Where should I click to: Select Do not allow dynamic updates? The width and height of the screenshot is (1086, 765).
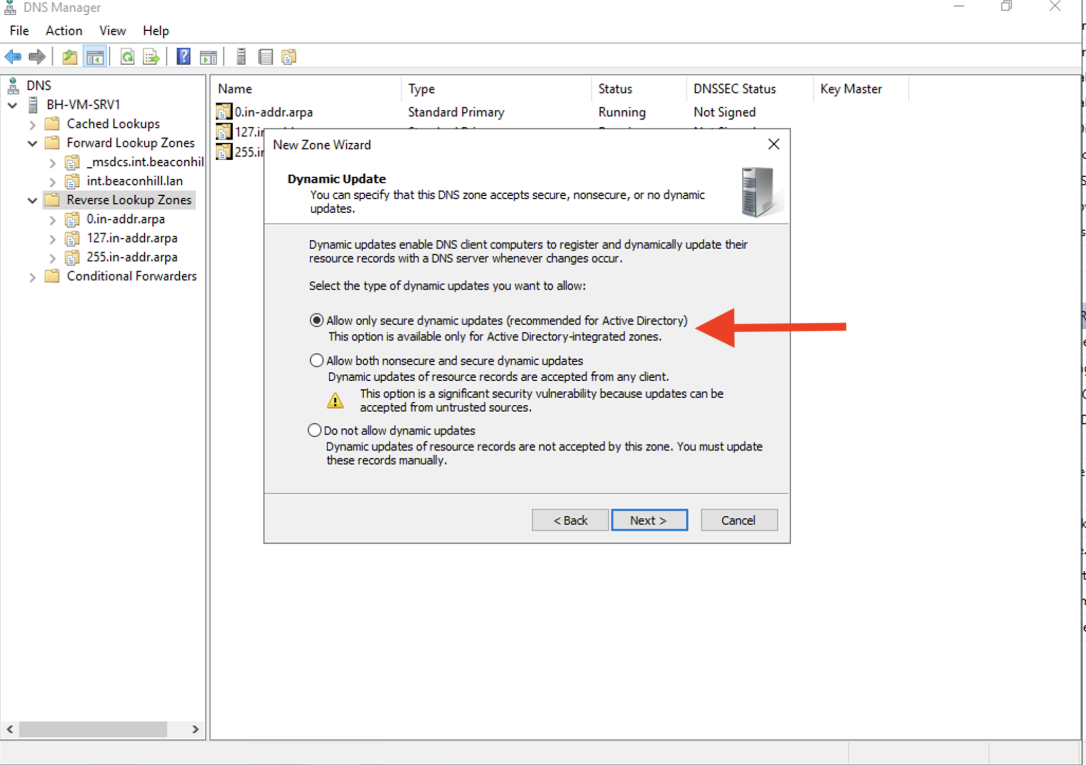(314, 430)
